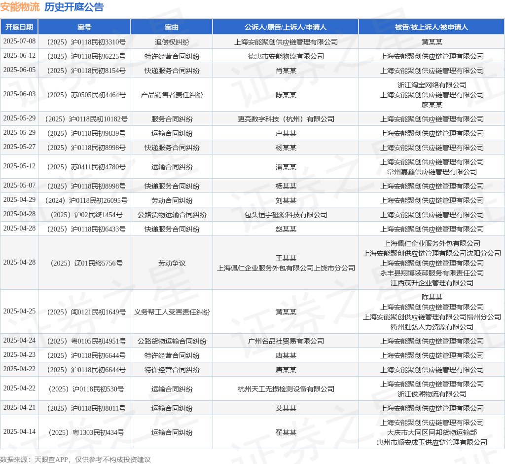Image resolution: width=505 pixels, height=464 pixels.
Task: Click defendant 大庆市大同区同邦货物运输部
Action: (432, 432)
